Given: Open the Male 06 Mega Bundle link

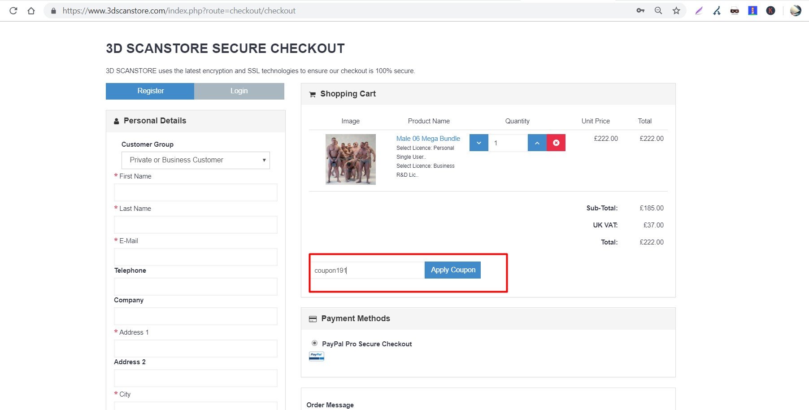Looking at the screenshot, I should (x=428, y=139).
